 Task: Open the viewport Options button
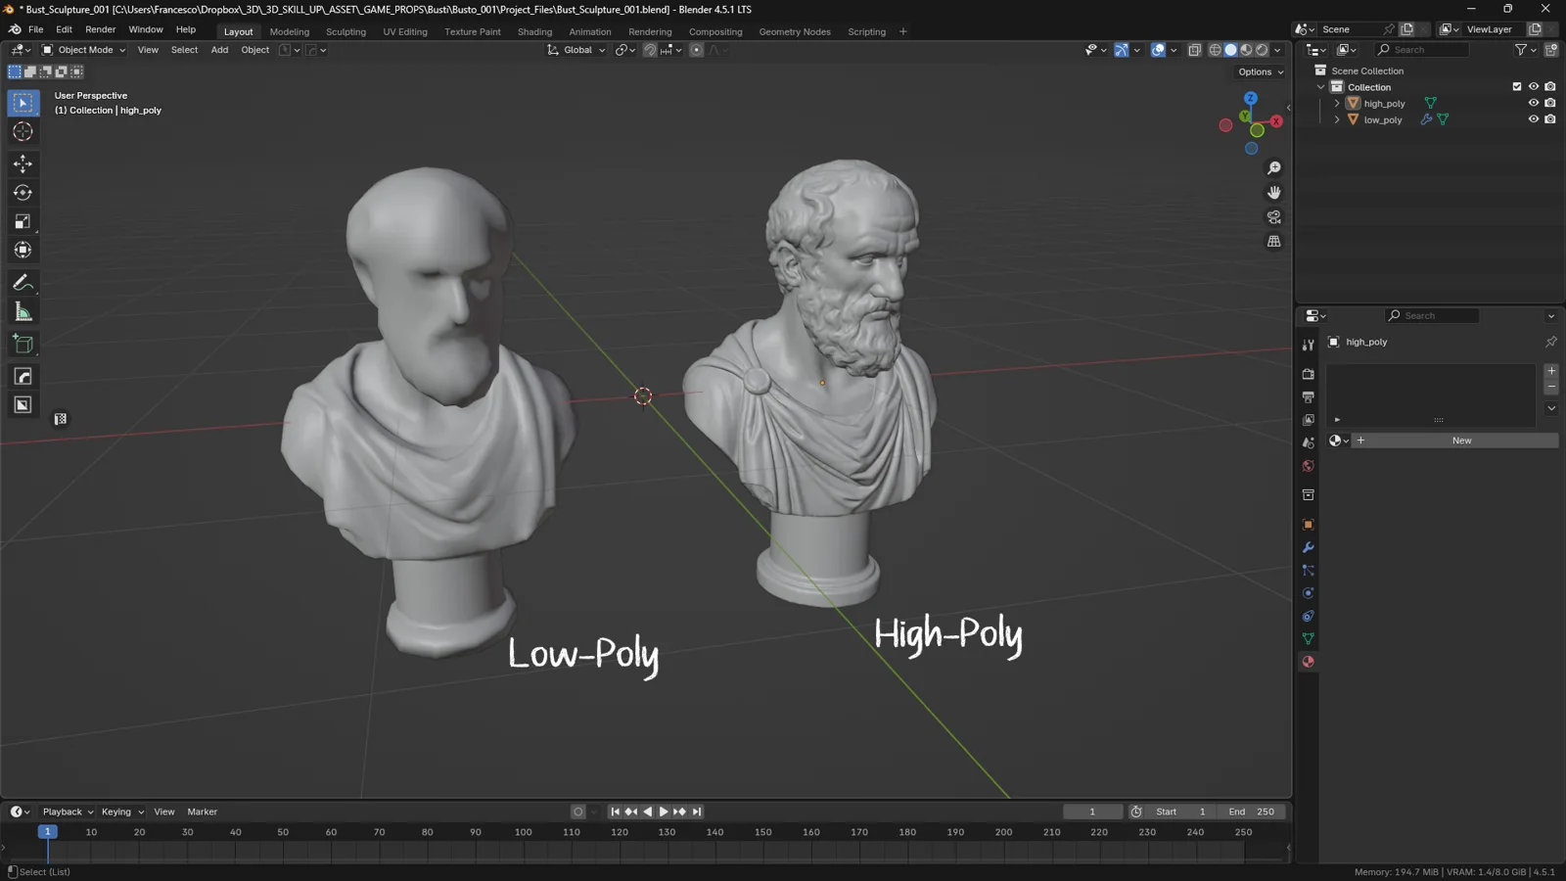click(1260, 71)
